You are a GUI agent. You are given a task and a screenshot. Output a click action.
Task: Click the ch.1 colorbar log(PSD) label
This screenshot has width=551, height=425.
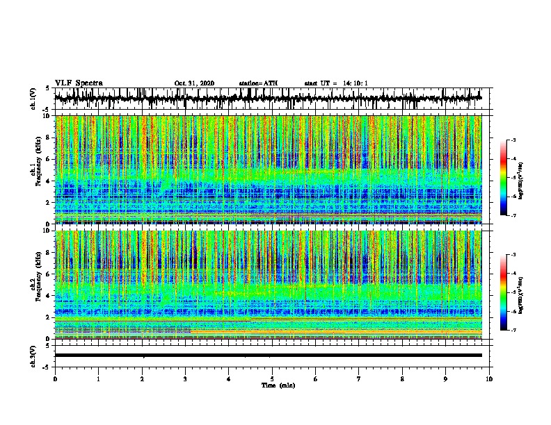(x=521, y=181)
